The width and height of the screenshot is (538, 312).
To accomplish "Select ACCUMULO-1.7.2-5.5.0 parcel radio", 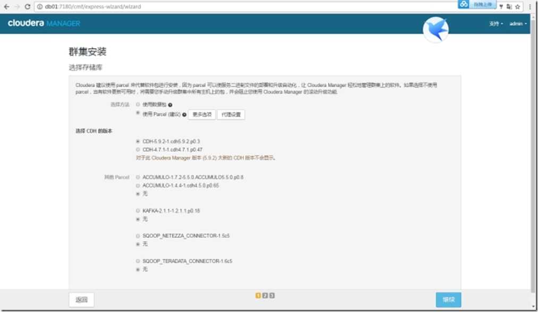I will 138,177.
